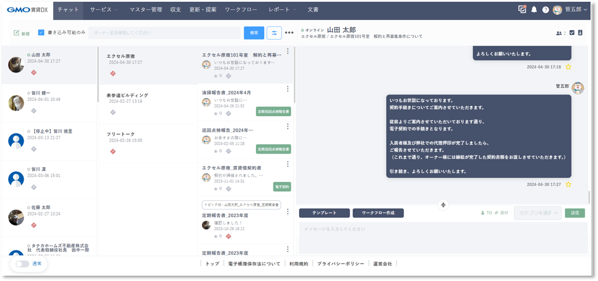Open the three-dot menu beside search

pyautogui.click(x=289, y=33)
